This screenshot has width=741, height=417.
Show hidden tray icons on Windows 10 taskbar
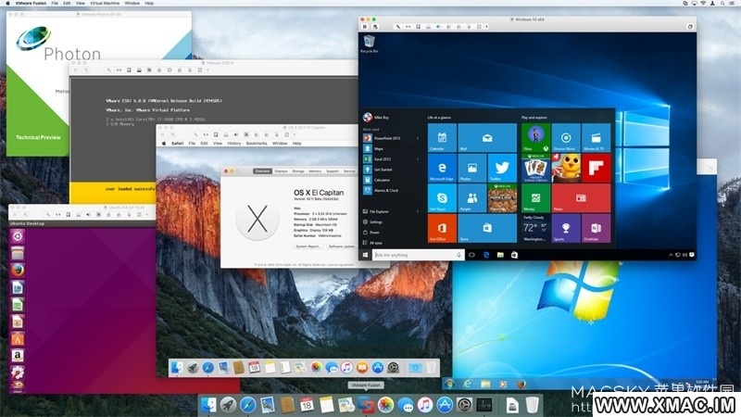pyautogui.click(x=671, y=255)
